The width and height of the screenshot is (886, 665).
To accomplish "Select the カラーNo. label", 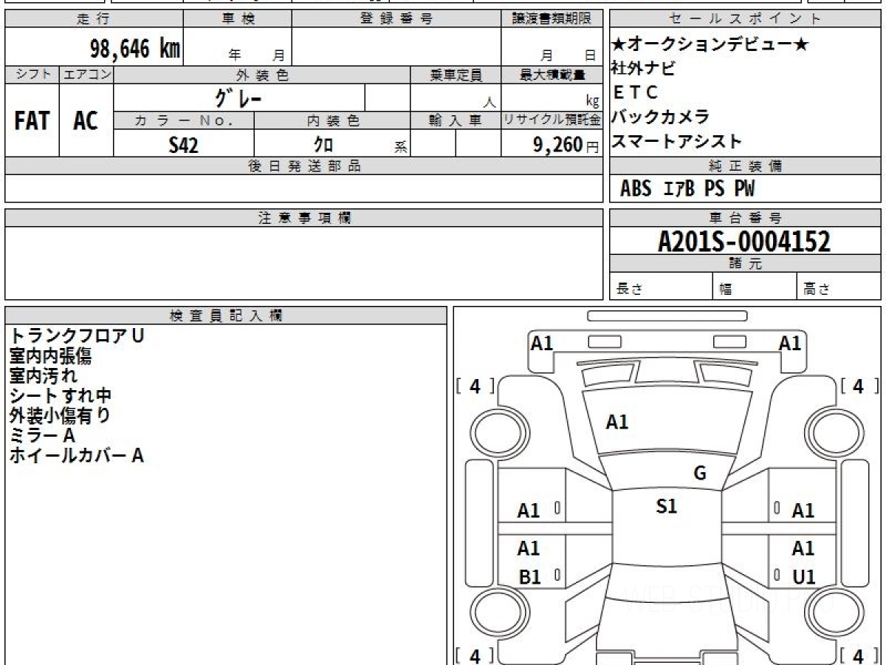I will pyautogui.click(x=184, y=120).
